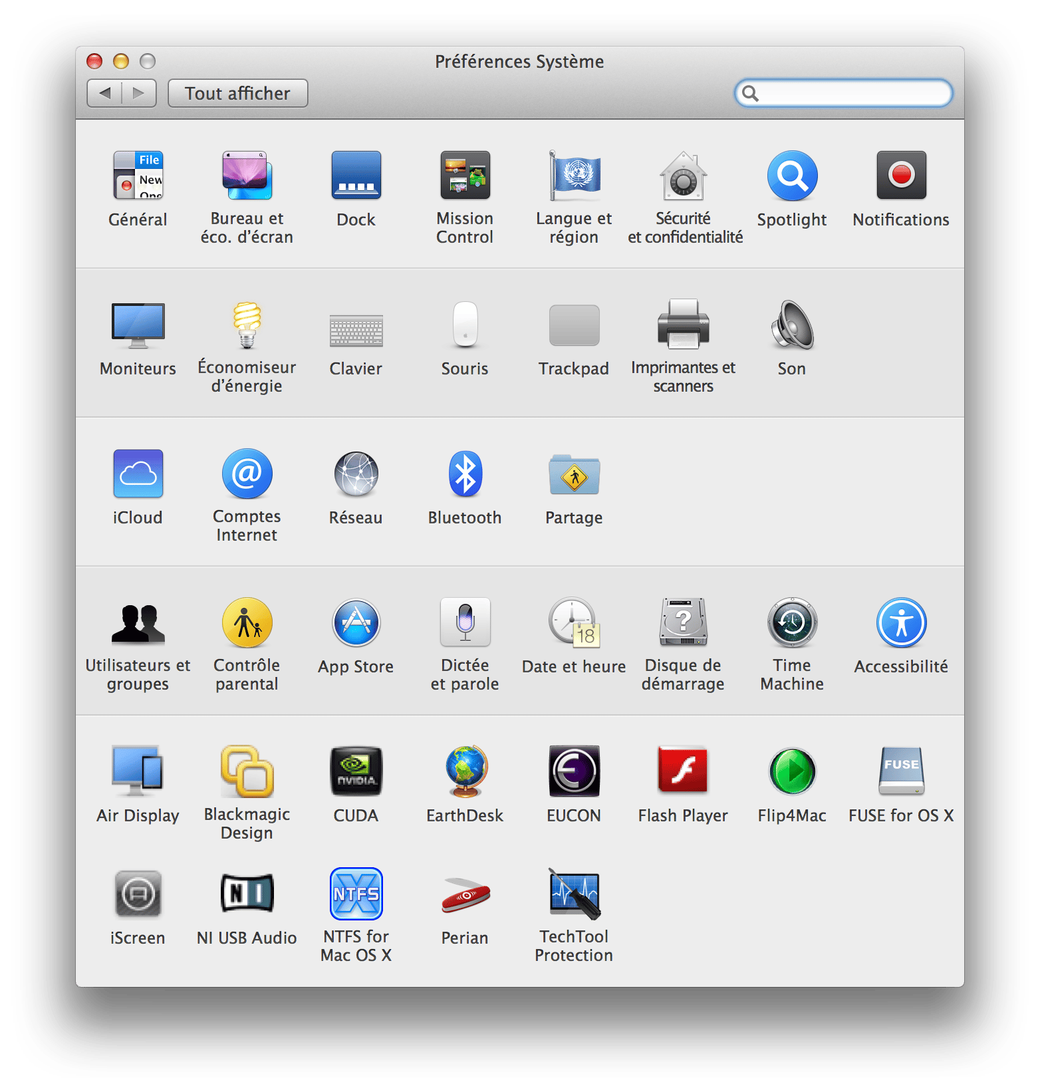Open Notifications preferences
1040x1092 pixels.
coord(901,176)
